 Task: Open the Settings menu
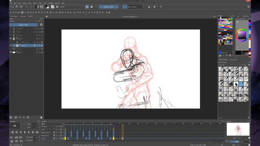[51, 3]
